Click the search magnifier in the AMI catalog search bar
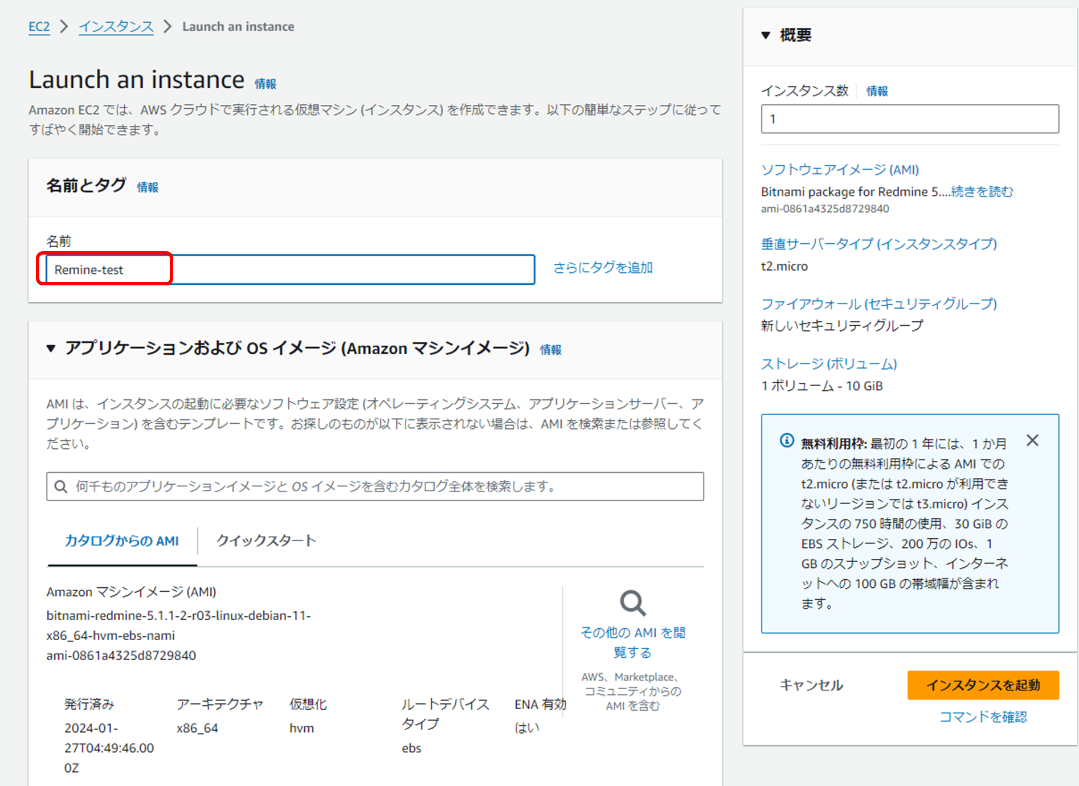This screenshot has width=1079, height=786. pos(60,486)
